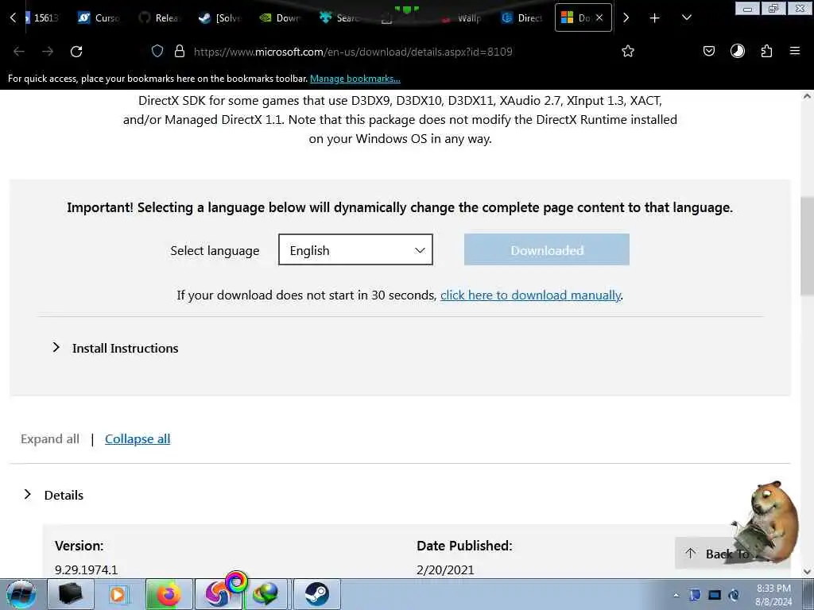
Task: Go forward to next page
Action: click(x=48, y=52)
